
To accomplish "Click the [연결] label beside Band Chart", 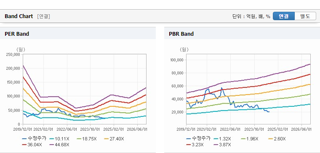I will pos(43,16).
